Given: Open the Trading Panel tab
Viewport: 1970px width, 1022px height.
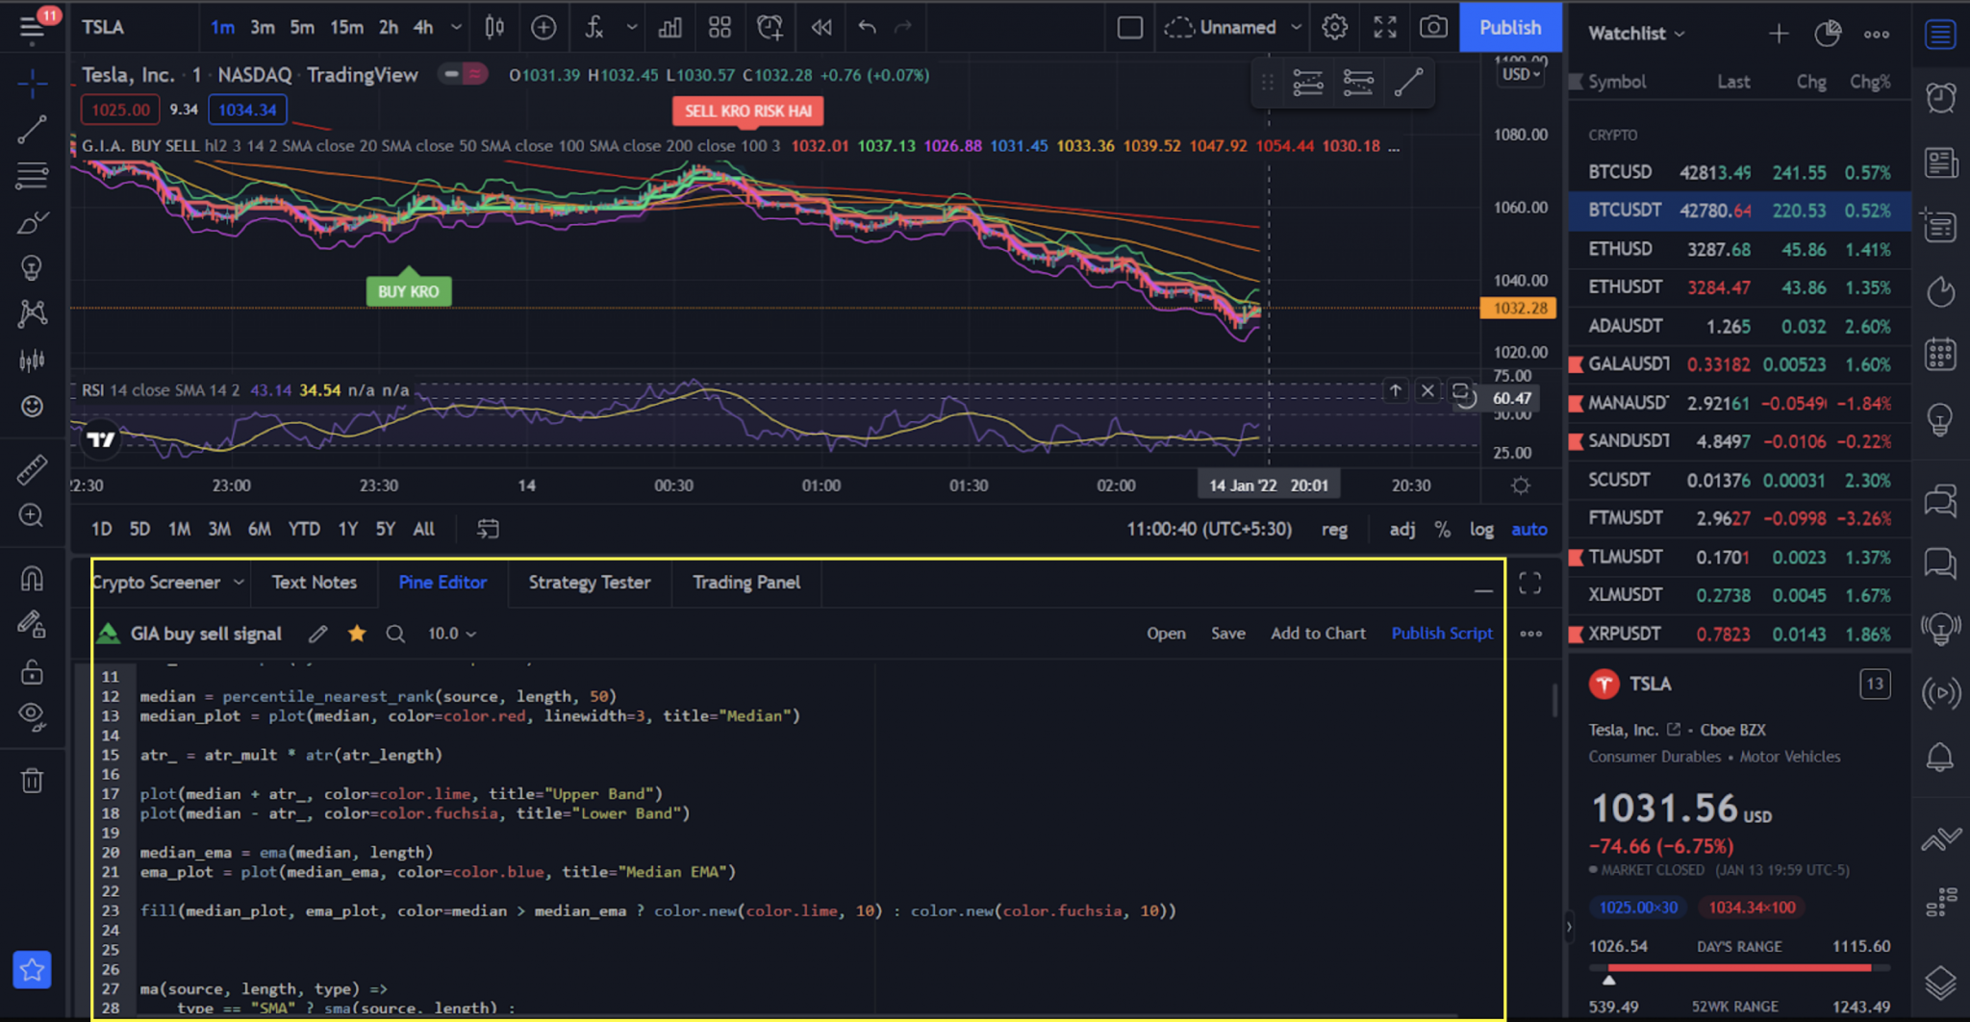Looking at the screenshot, I should (x=745, y=582).
